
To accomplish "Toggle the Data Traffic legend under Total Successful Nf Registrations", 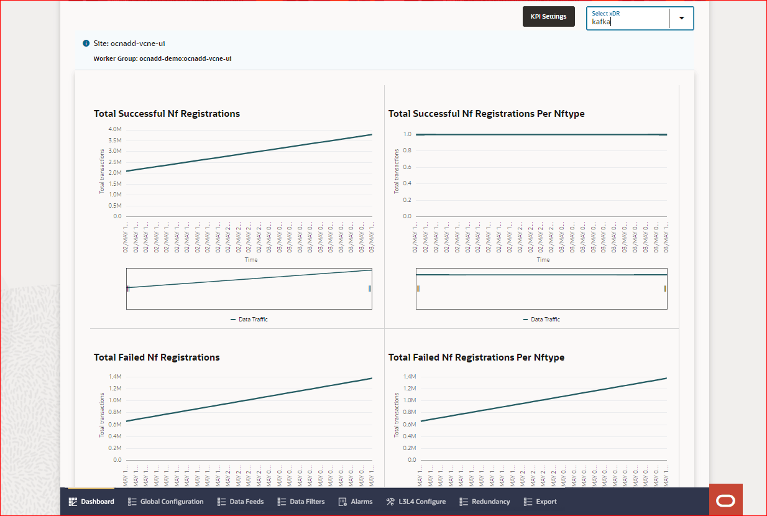I will (249, 319).
